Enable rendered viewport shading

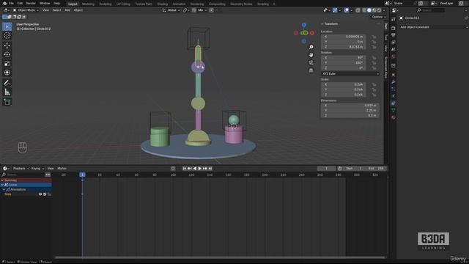coord(379,10)
